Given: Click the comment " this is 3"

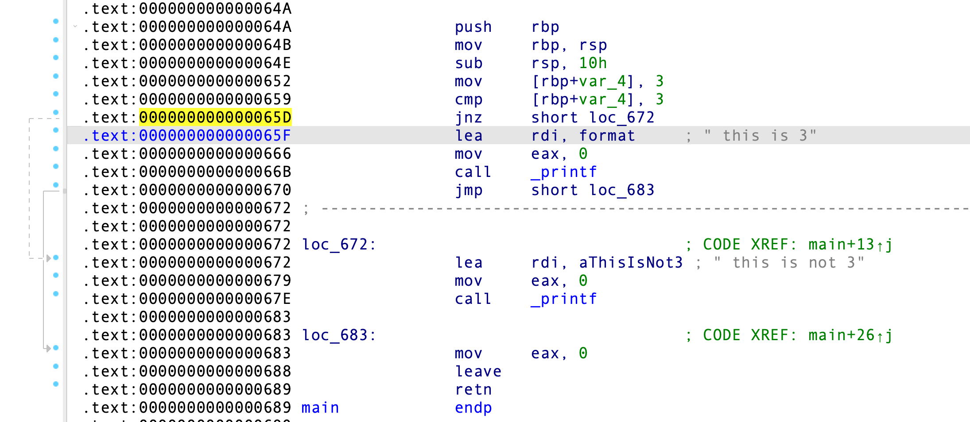Looking at the screenshot, I should point(760,136).
